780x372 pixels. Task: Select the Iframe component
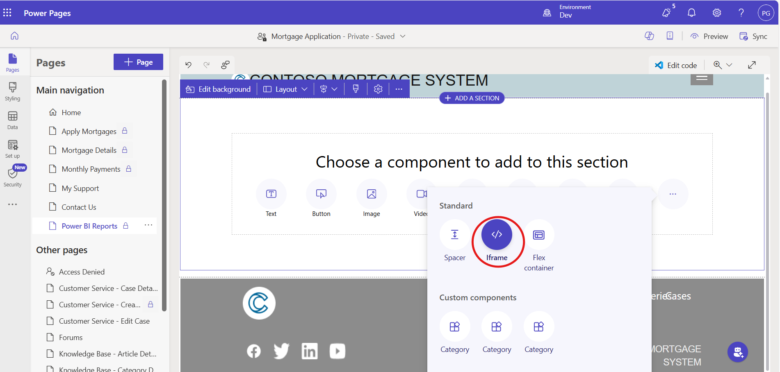pos(496,235)
